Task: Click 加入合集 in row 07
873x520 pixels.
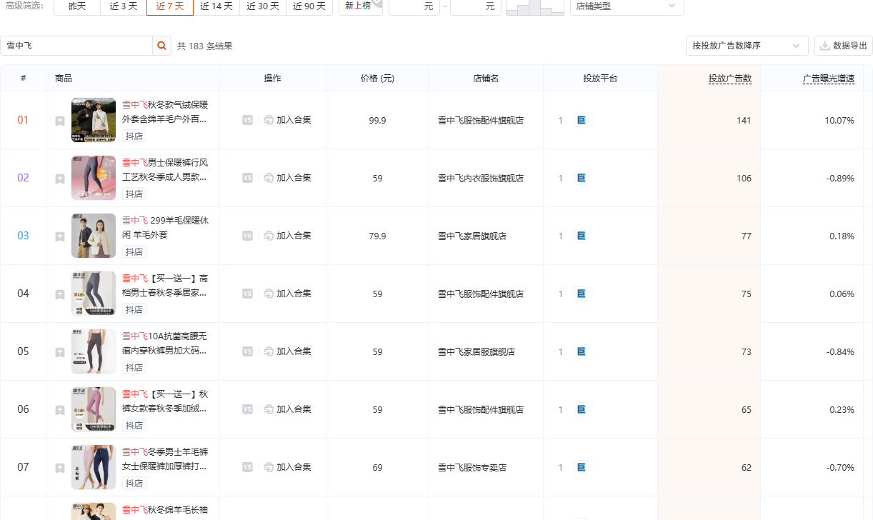Action: click(287, 467)
